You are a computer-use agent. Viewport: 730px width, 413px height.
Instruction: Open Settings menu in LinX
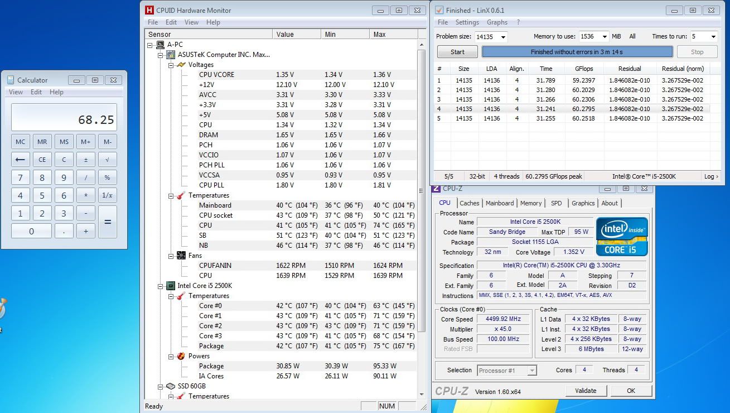tap(467, 22)
